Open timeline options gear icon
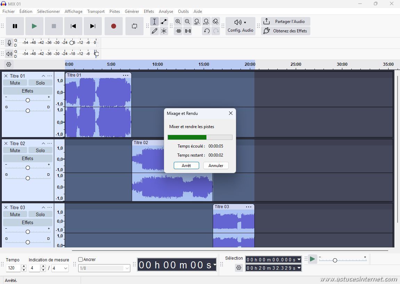 pos(9,64)
